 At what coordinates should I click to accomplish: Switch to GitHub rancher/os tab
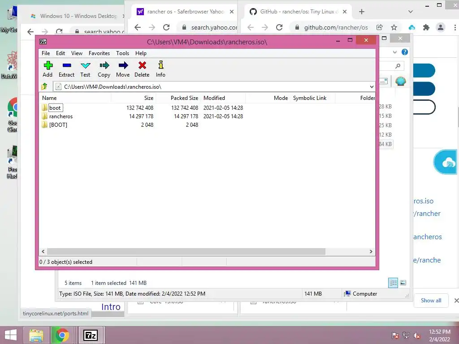(x=298, y=12)
